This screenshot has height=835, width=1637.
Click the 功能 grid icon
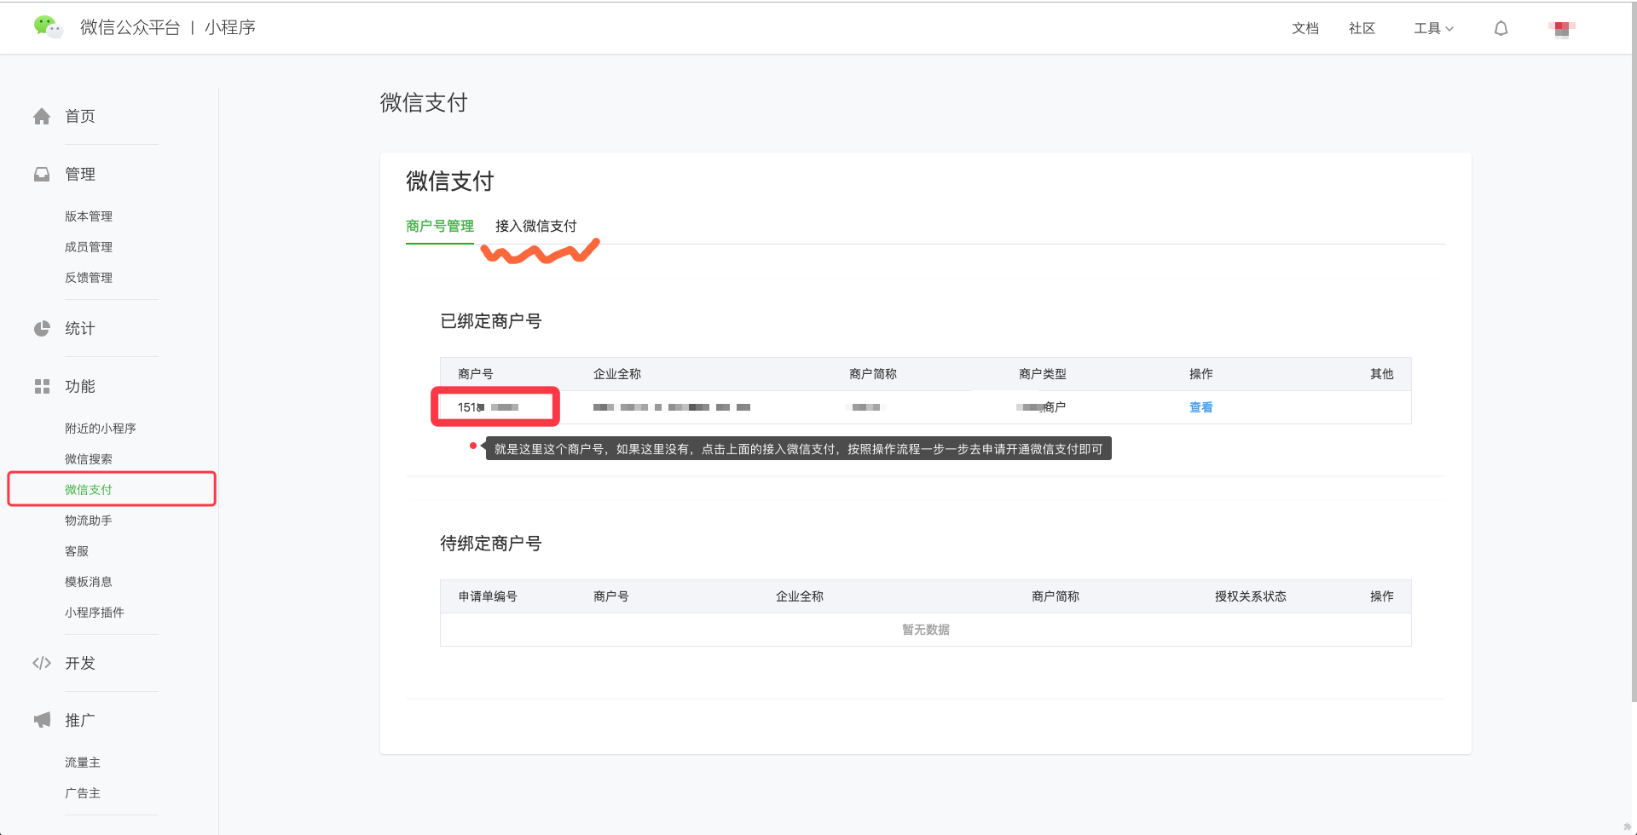[x=42, y=387]
